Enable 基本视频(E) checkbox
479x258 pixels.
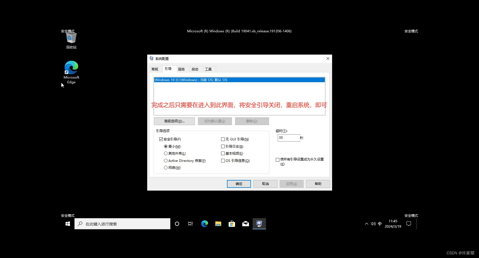(x=223, y=154)
